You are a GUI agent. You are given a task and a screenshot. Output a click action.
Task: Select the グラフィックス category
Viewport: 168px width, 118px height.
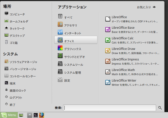(76, 48)
